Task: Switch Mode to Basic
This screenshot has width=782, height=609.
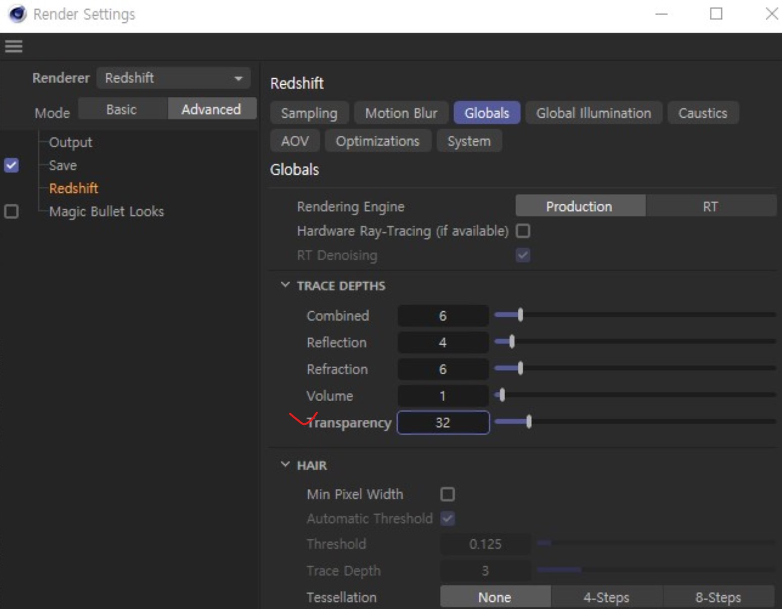Action: coord(122,109)
